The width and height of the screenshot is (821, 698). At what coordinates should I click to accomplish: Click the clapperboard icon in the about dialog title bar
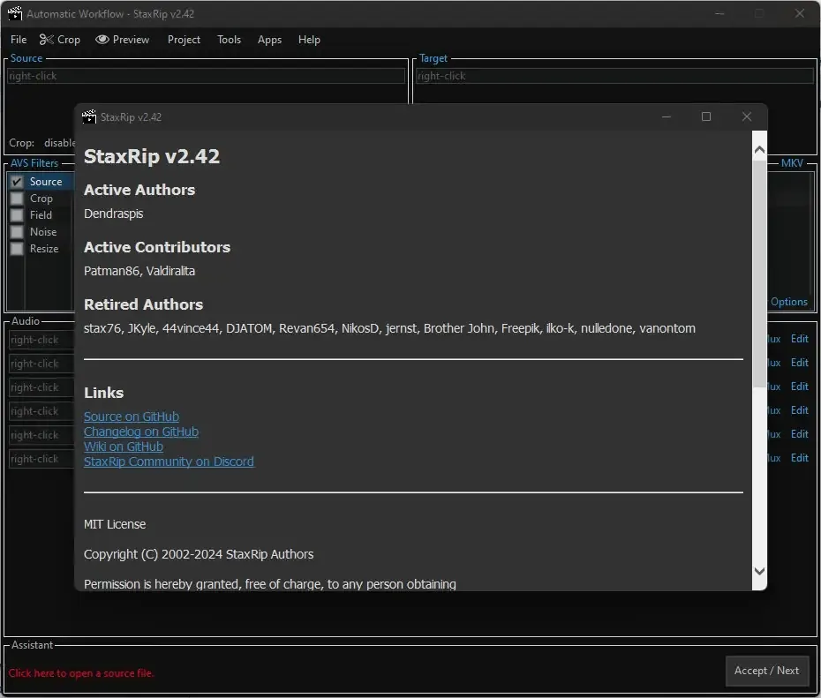pos(89,116)
